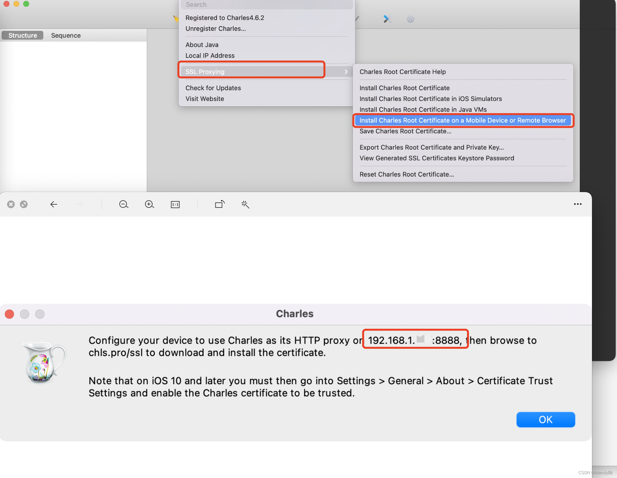This screenshot has width=617, height=478.
Task: Install Charles Root Certificate in iOS Simulators
Action: tap(463, 99)
